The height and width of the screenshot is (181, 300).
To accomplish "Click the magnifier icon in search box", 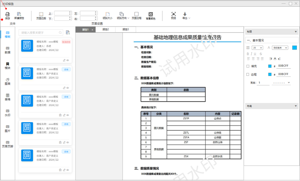I will 60,33.
